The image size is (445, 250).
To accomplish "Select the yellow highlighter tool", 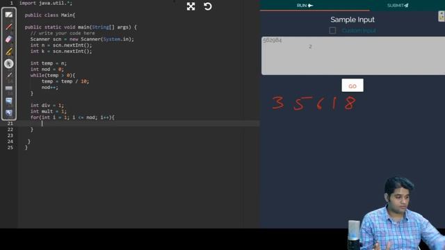I will point(9,51).
